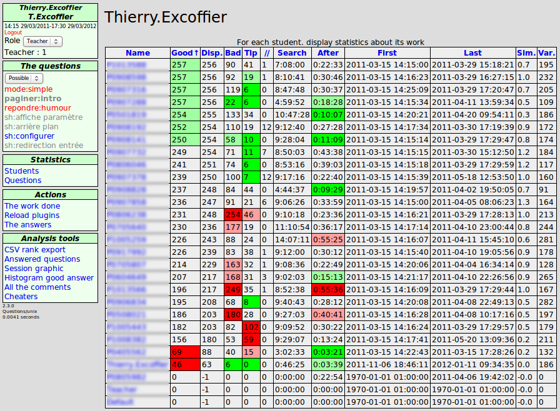Sort table by Good column
Image resolution: width=560 pixels, height=411 pixels.
click(x=184, y=53)
